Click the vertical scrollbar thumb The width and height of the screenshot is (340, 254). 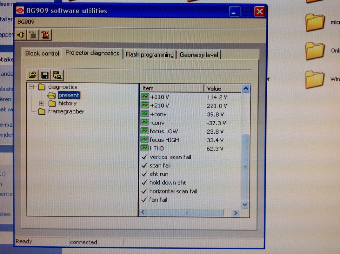(x=245, y=167)
